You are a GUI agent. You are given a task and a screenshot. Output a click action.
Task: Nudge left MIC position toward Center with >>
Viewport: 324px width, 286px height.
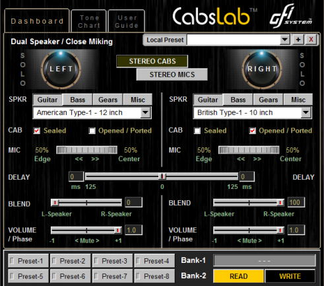point(95,159)
